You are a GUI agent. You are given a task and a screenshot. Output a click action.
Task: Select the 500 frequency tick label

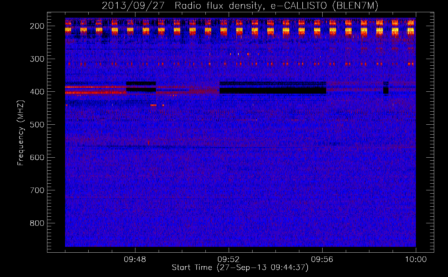click(37, 125)
